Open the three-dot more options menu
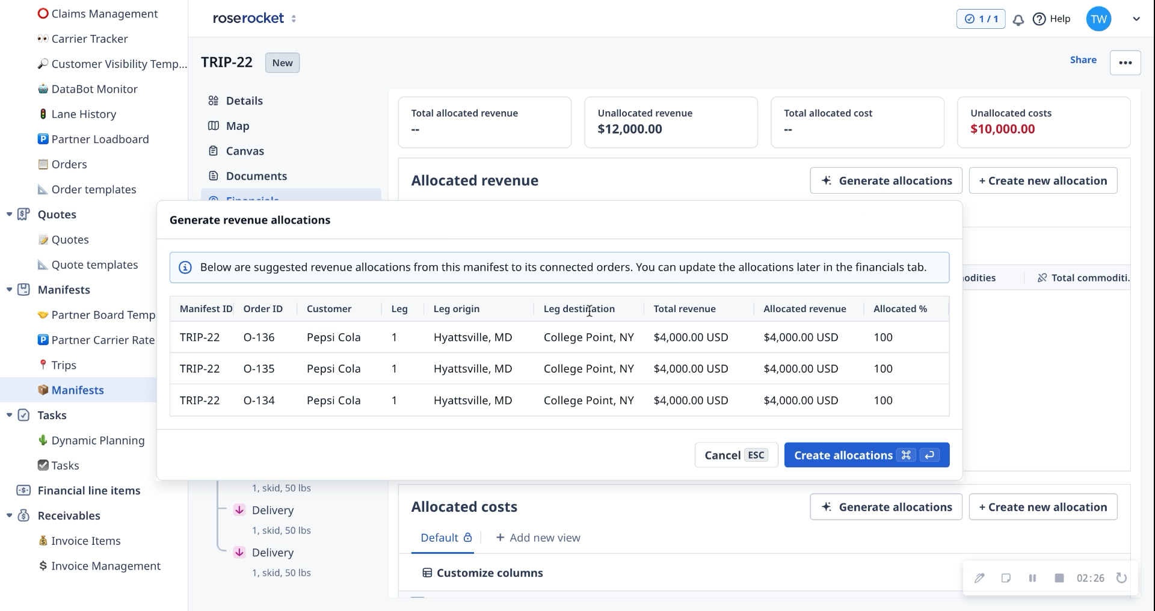 tap(1125, 63)
